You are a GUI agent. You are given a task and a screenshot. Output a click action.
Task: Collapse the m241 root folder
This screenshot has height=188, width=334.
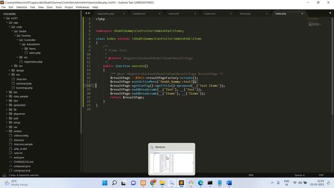pos(4,18)
